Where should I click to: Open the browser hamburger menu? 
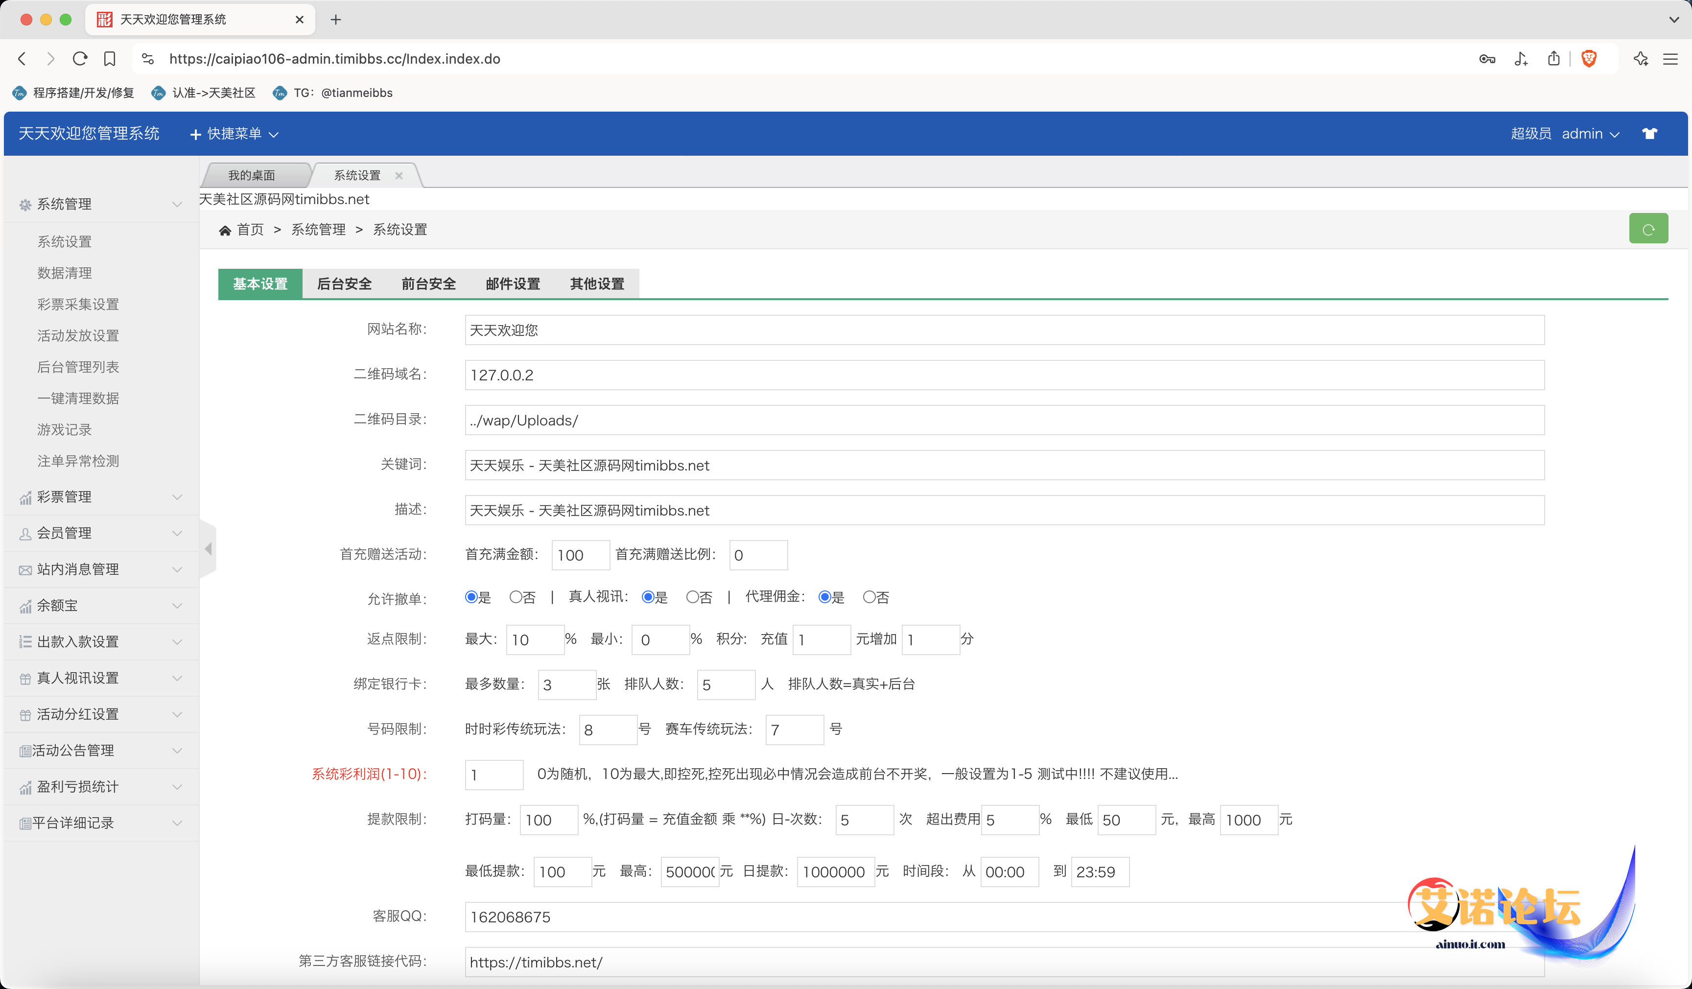[1670, 59]
